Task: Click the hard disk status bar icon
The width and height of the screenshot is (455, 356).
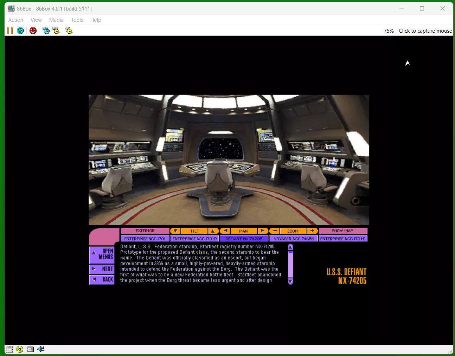Action: point(30,349)
